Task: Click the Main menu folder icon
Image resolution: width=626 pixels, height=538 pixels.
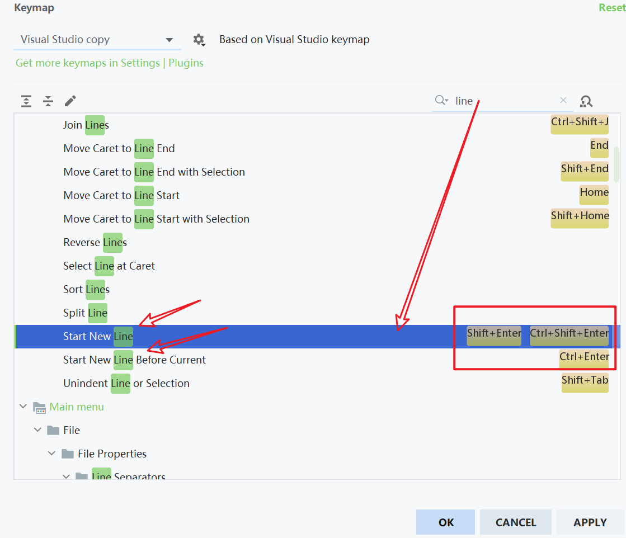Action: pos(39,408)
